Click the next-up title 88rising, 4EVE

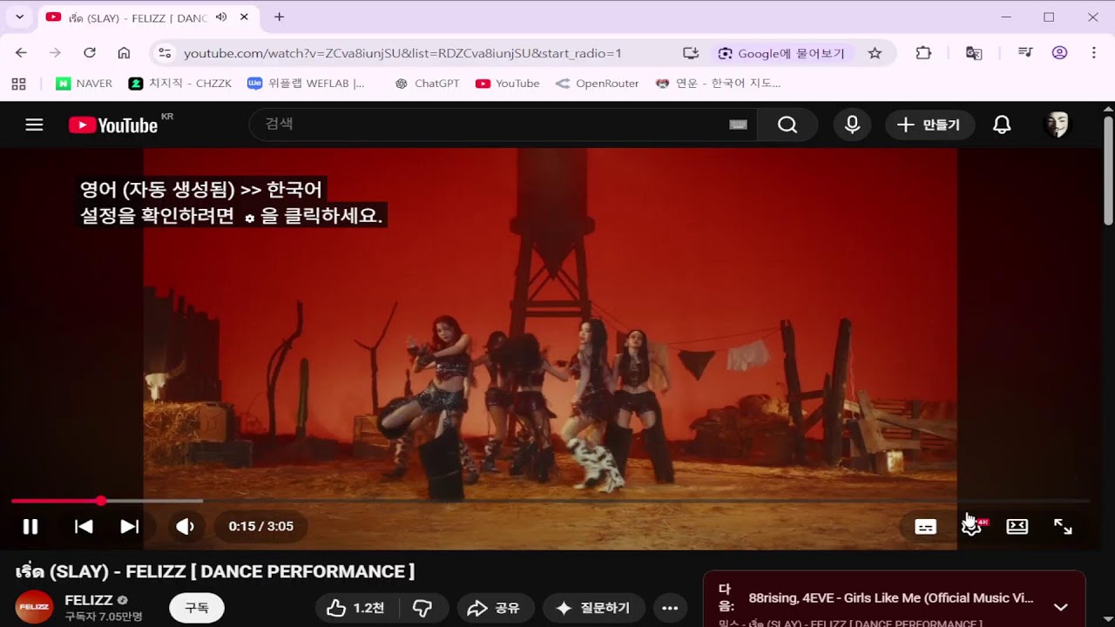point(891,598)
